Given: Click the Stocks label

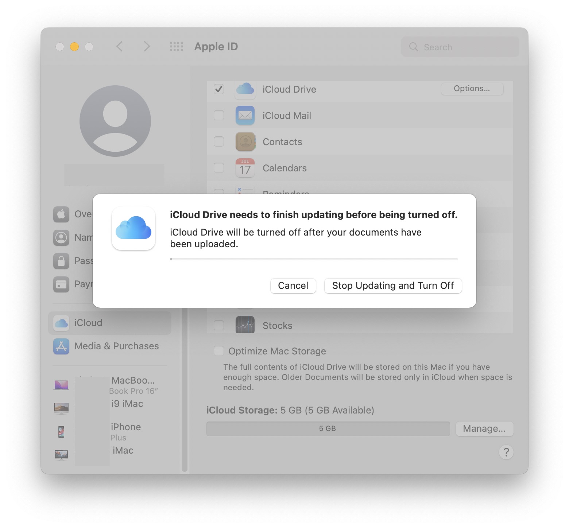Looking at the screenshot, I should pyautogui.click(x=278, y=326).
